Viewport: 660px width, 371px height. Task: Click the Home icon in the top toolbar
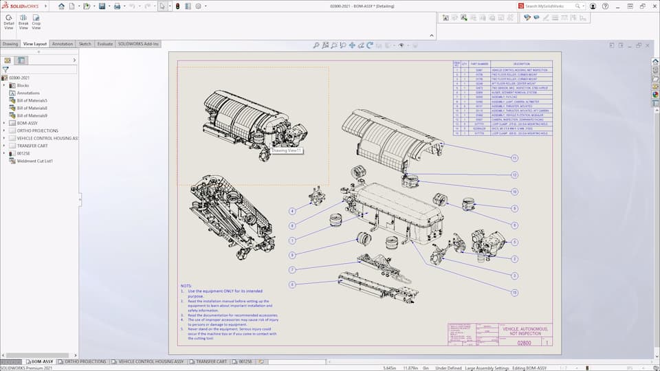[x=61, y=6]
